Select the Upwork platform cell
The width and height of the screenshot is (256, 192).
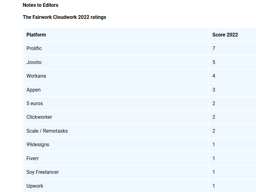click(35, 186)
